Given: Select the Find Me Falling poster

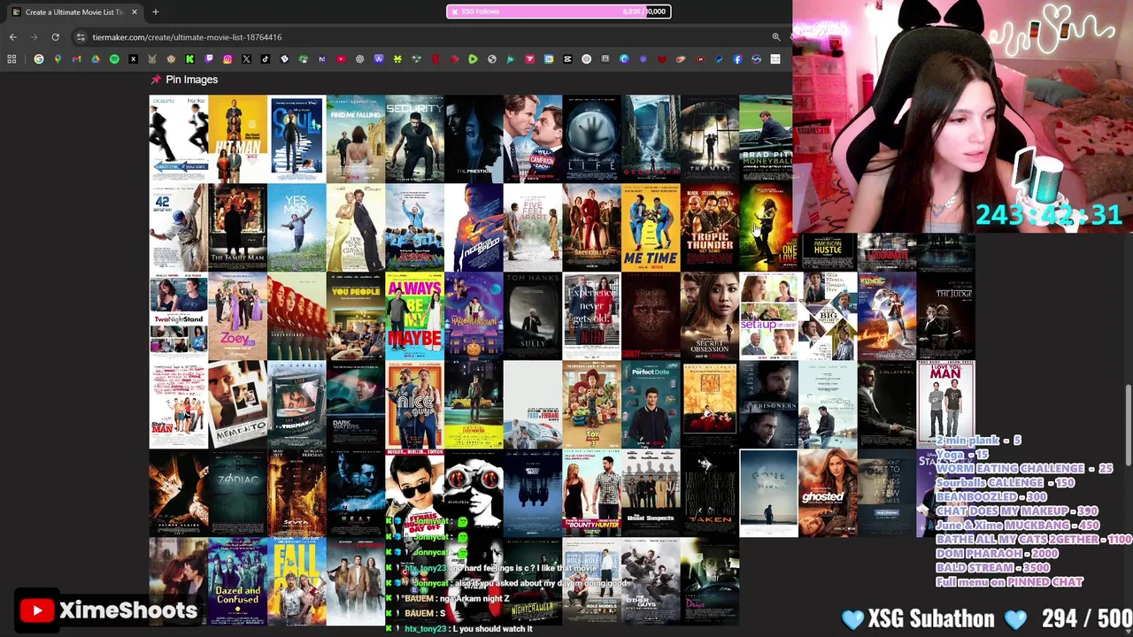Looking at the screenshot, I should pyautogui.click(x=356, y=139).
